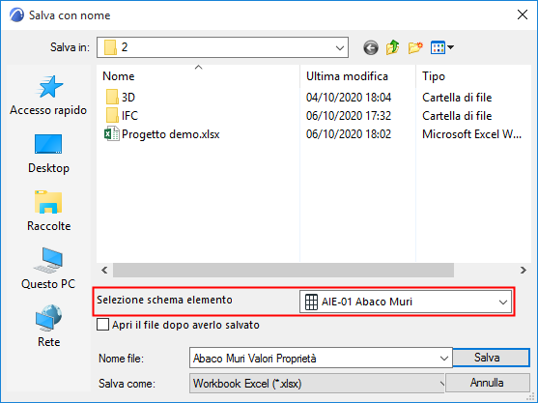Expand the Nome file history dropdown
This screenshot has height=403, width=538.
coord(444,359)
